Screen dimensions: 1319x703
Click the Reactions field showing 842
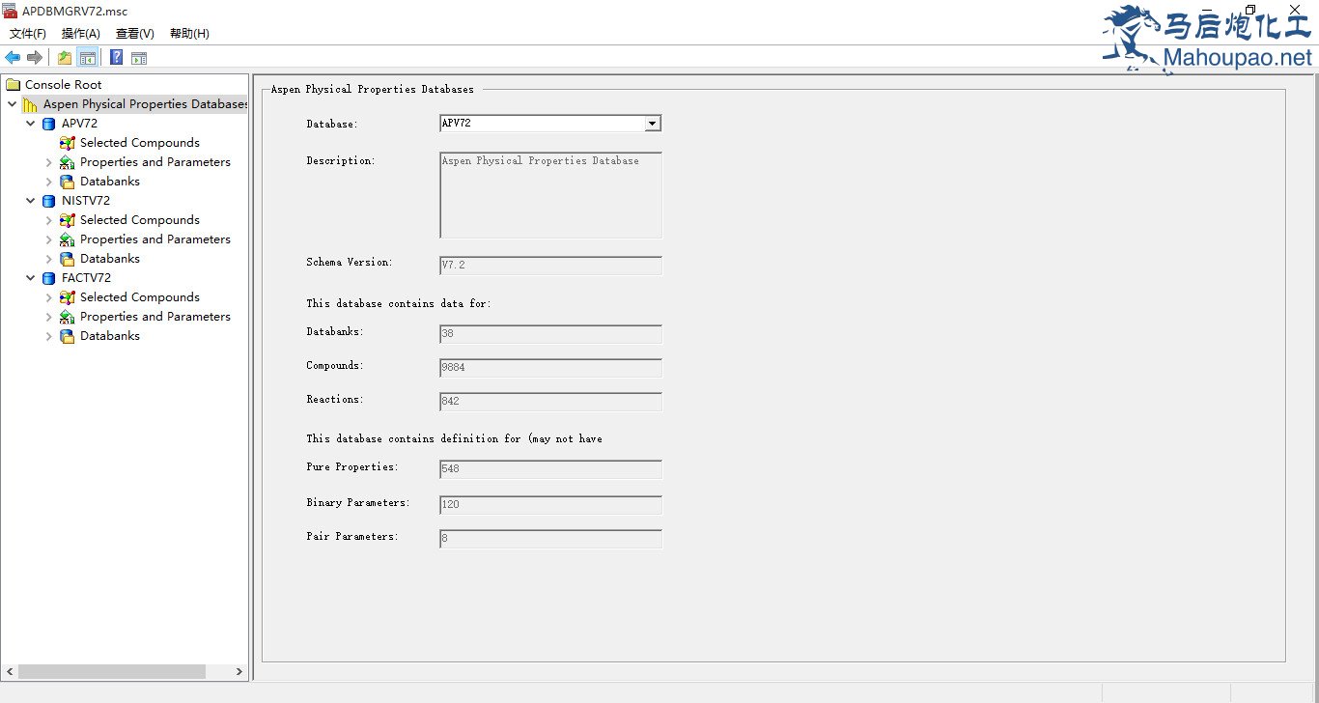pyautogui.click(x=550, y=402)
